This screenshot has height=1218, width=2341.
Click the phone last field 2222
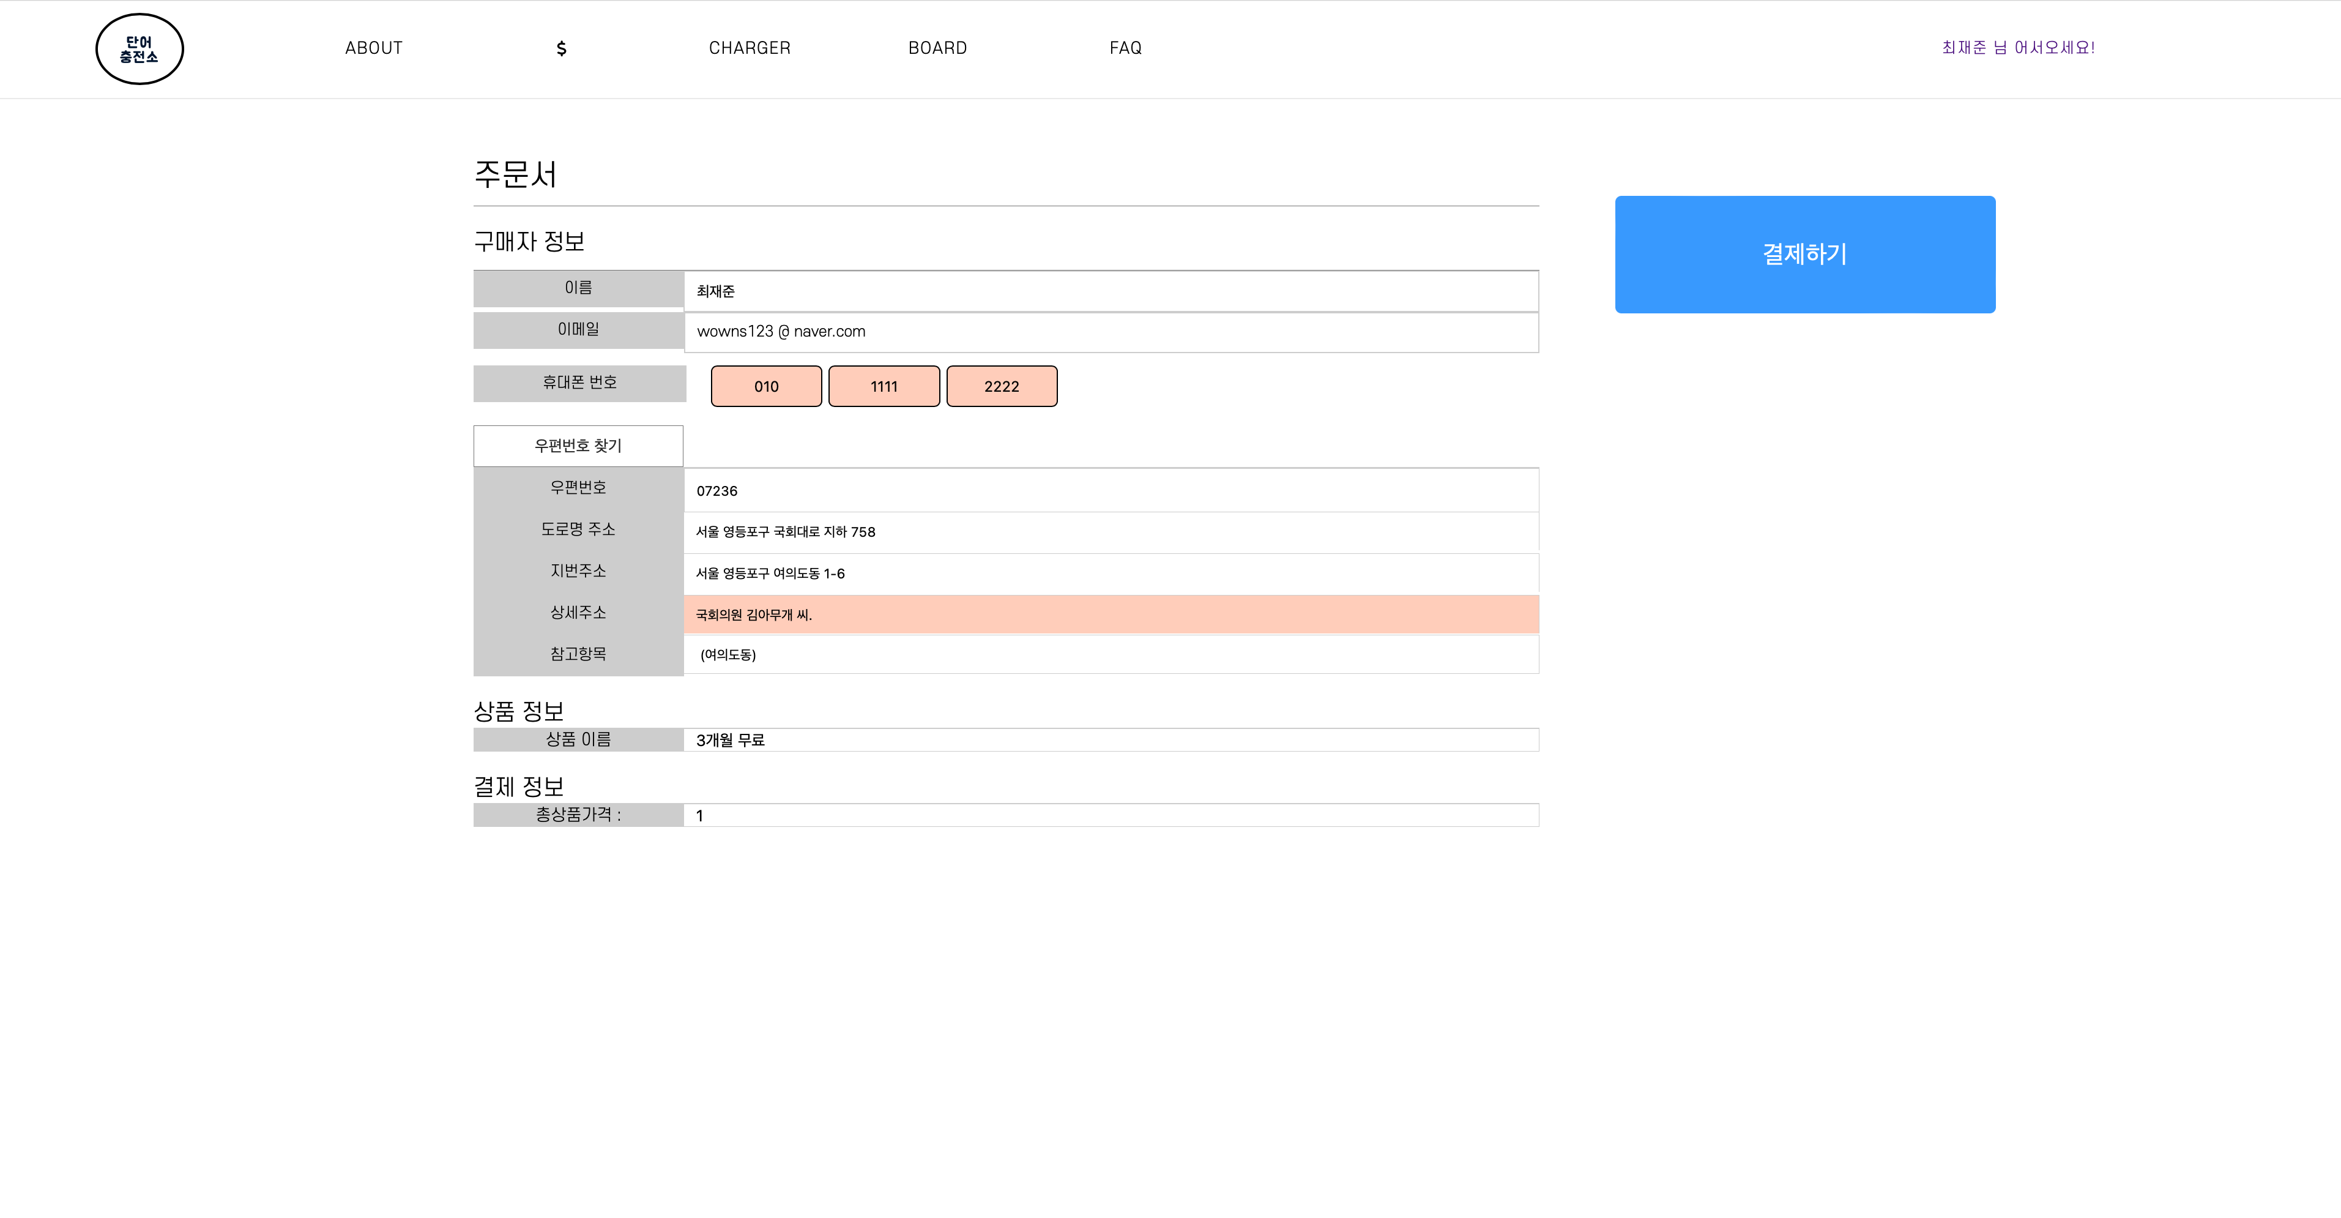pyautogui.click(x=1002, y=386)
